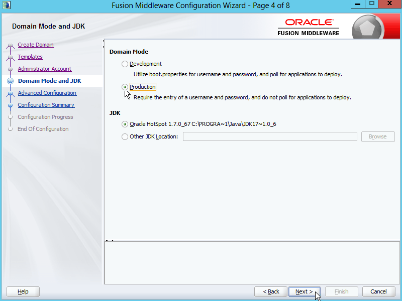
Task: Jump to Administrator Account step
Action: pyautogui.click(x=44, y=69)
